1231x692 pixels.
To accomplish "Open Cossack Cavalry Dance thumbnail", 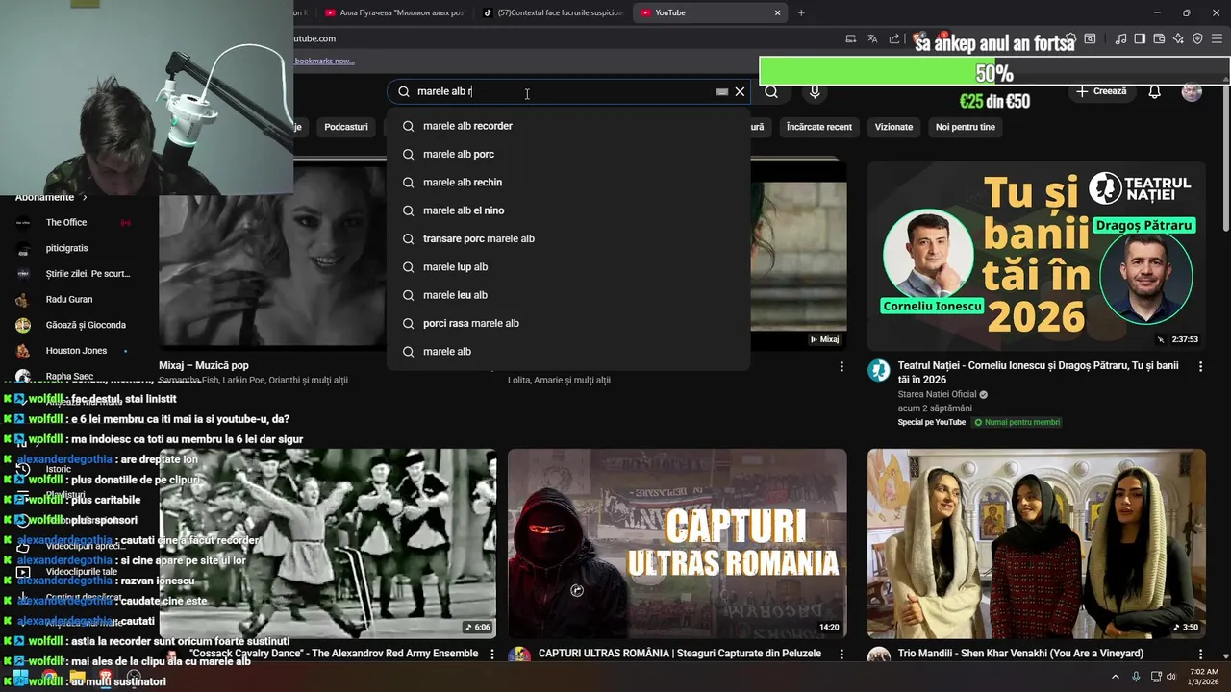I will (328, 543).
